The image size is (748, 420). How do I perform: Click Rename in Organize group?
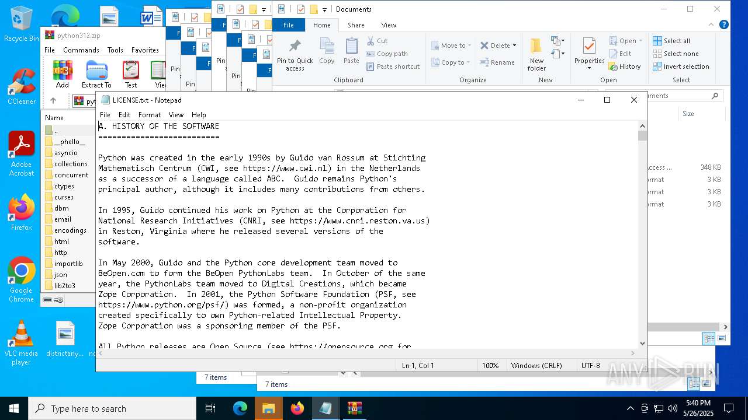(497, 62)
